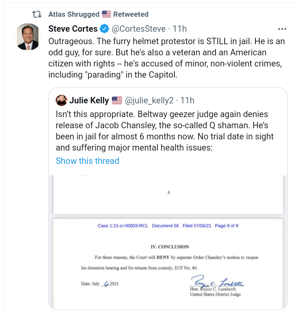
Task: Open the @julie_kelly2 handle
Action: [149, 101]
